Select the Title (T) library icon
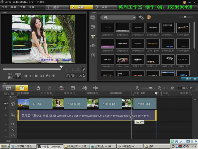Screen dimensions: 198x149 93,37
